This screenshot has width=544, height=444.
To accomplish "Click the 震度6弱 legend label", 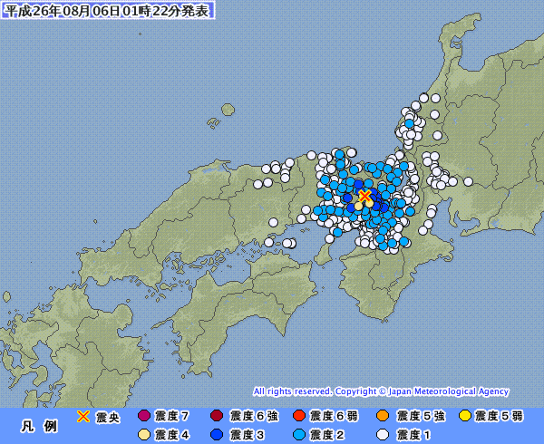I will [x=334, y=416].
